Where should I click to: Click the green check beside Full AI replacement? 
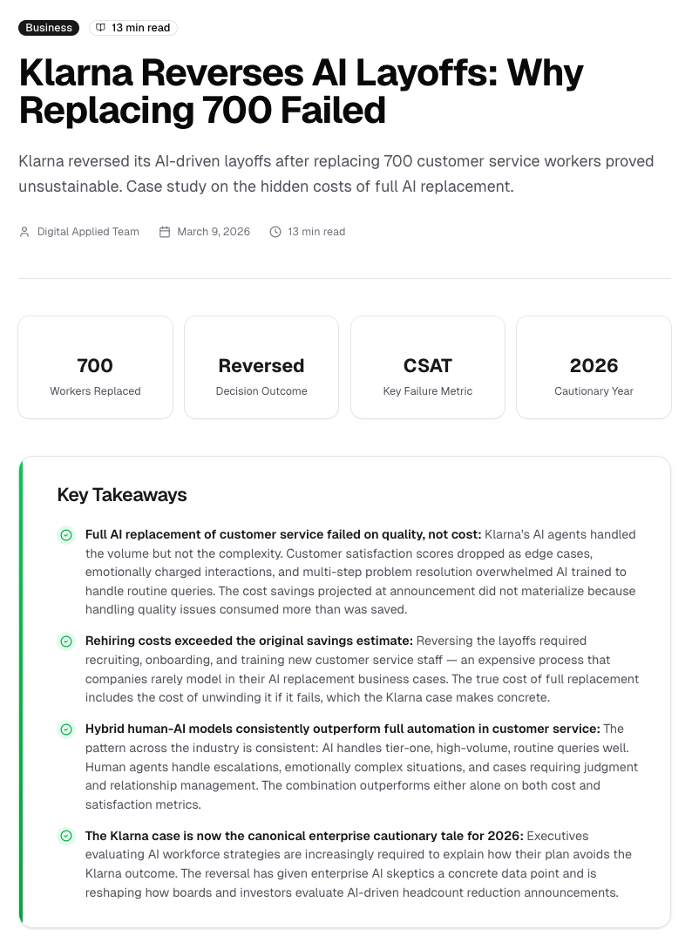point(66,534)
